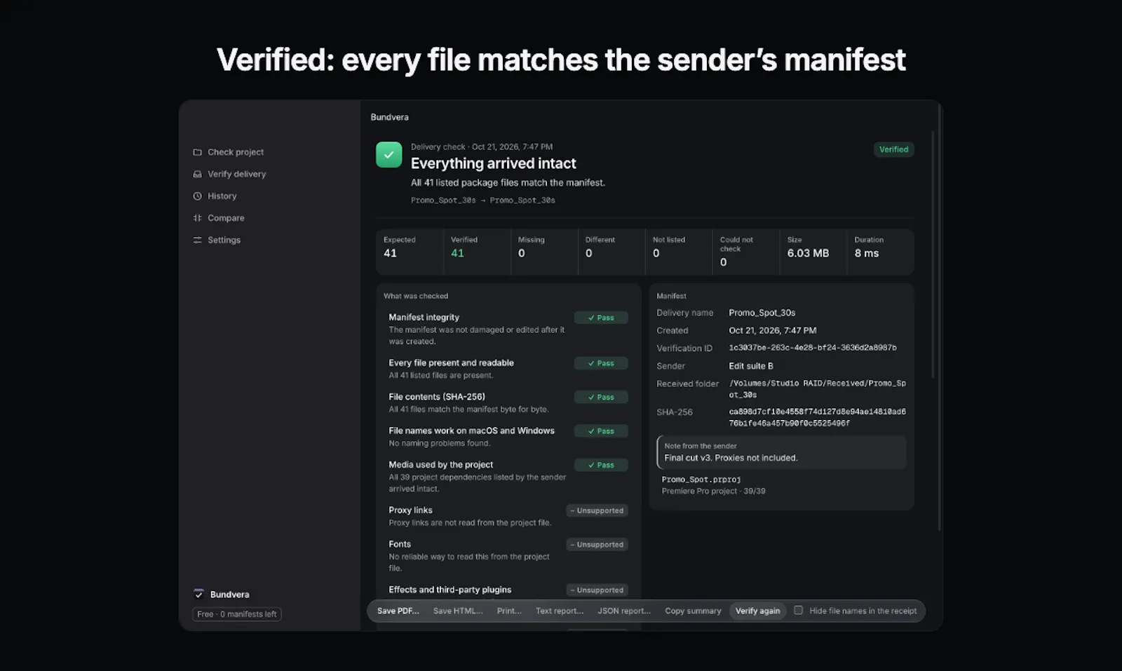Click Pass badge for File names work row

coord(601,431)
